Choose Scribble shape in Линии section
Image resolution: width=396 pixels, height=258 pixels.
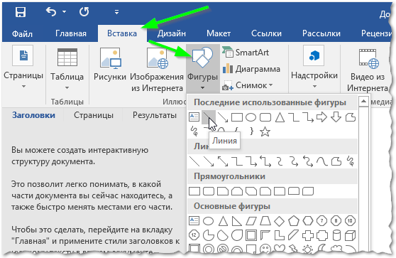(x=351, y=161)
